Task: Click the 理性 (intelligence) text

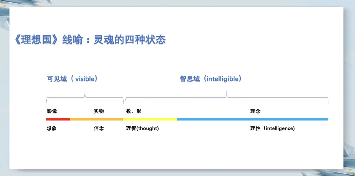Action: (272, 128)
